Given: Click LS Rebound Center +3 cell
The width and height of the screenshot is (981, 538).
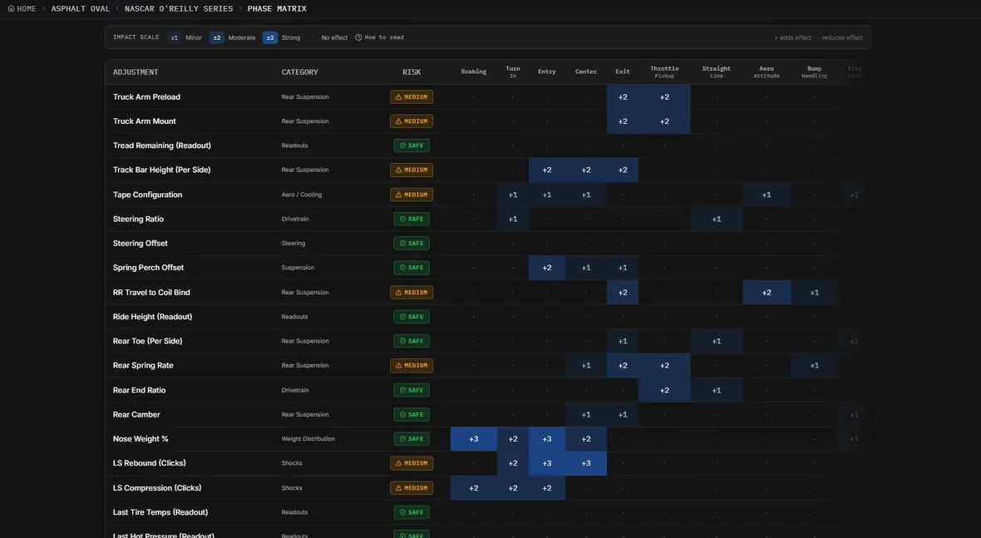Looking at the screenshot, I should (585, 463).
